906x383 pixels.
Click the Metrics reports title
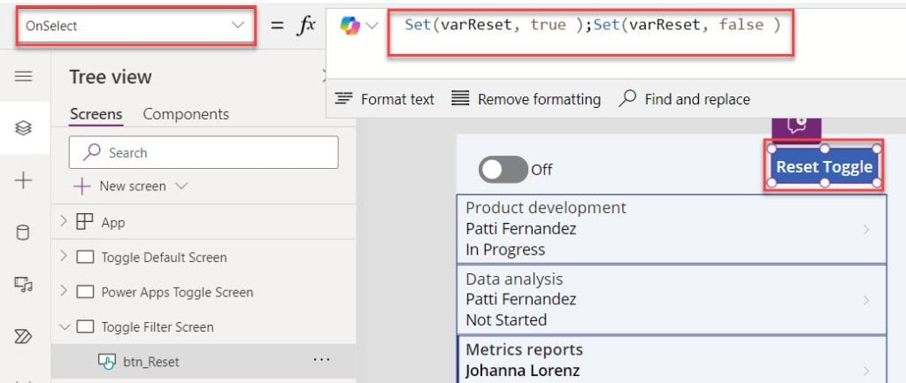524,349
